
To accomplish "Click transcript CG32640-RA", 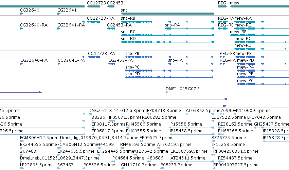I will (x=34, y=25).
